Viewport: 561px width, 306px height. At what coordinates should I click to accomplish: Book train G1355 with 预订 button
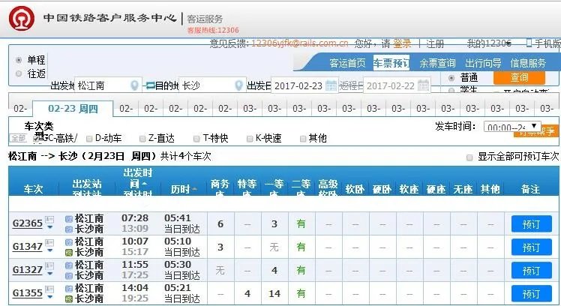tap(531, 294)
